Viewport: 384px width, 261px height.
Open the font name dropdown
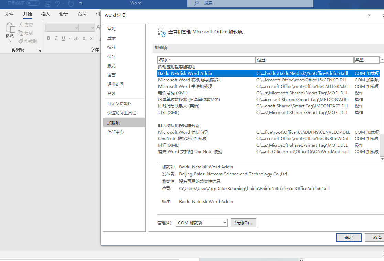click(76, 27)
